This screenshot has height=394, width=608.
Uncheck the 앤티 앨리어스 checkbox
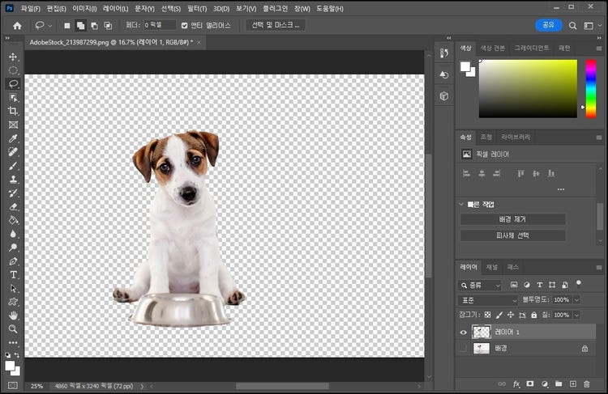coord(184,25)
